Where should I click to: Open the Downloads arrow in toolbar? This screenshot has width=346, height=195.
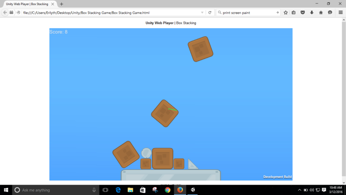coord(312,13)
